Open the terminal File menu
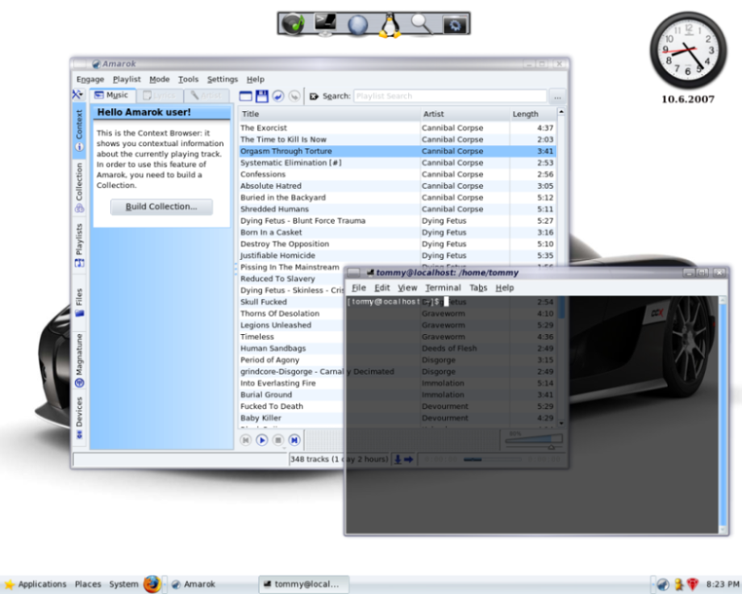The image size is (742, 594). point(359,287)
